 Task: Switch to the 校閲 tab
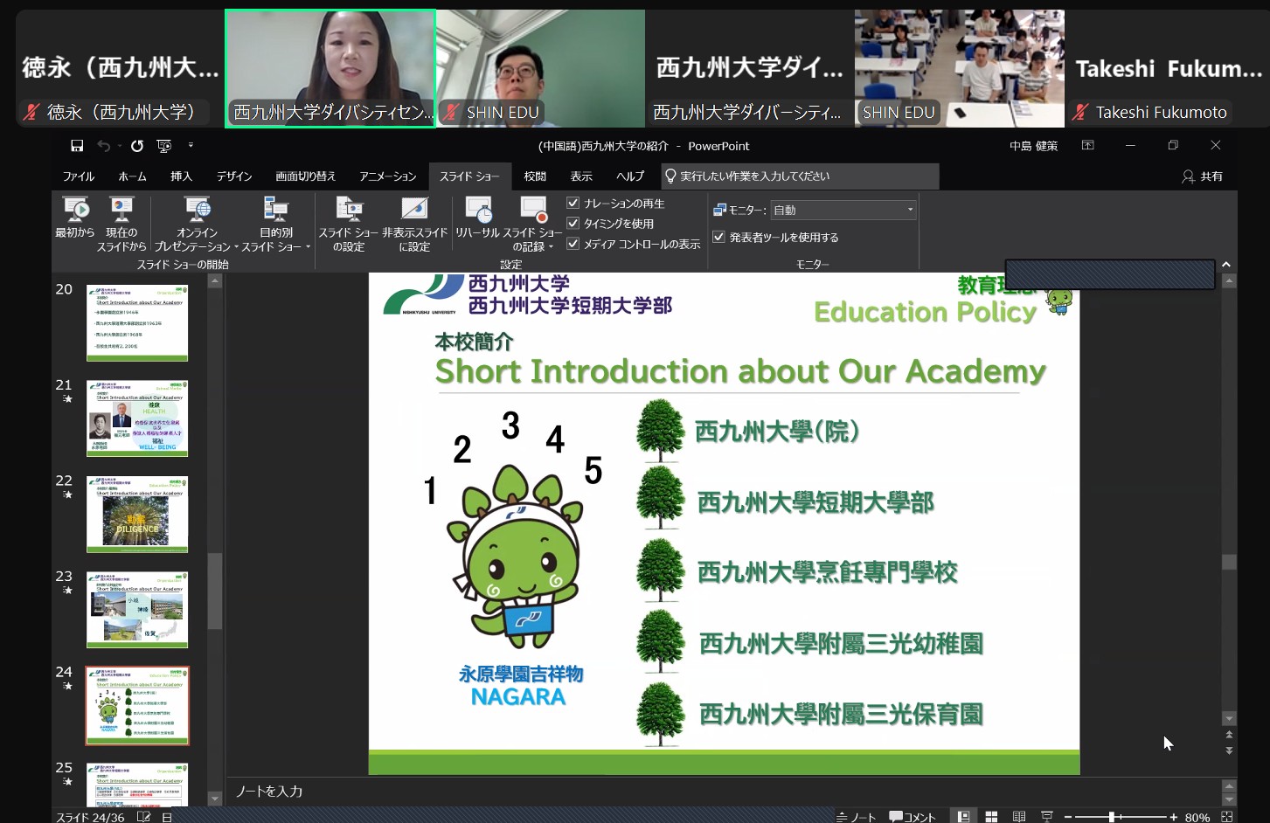click(535, 176)
